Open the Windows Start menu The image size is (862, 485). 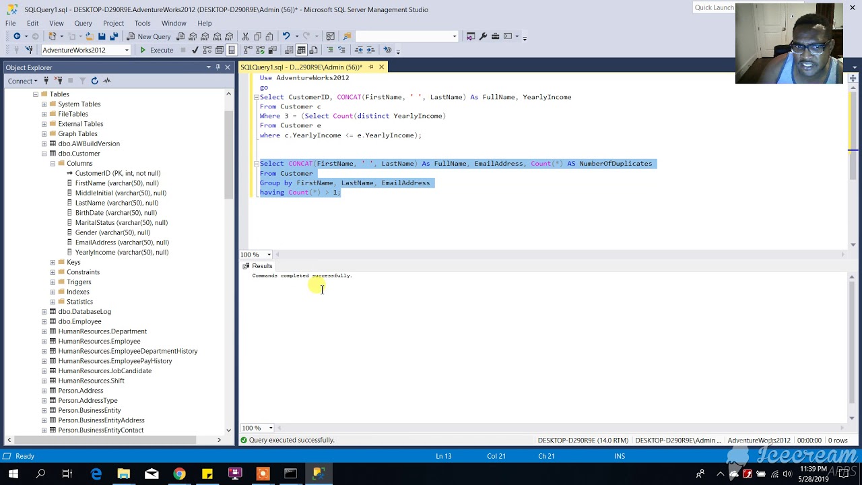pyautogui.click(x=13, y=474)
